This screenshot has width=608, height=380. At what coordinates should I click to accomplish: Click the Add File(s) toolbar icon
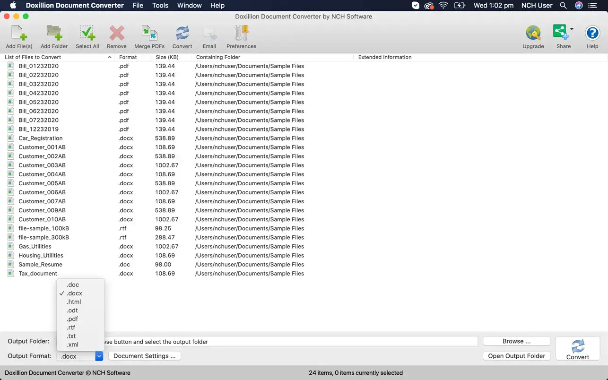19,37
